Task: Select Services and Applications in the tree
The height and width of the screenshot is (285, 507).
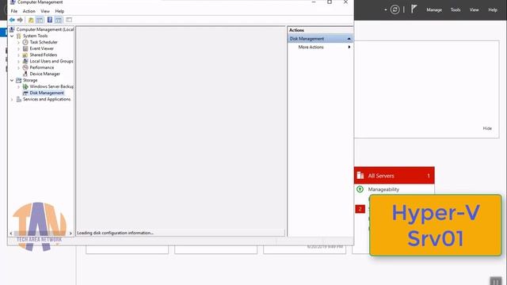Action: (x=47, y=99)
